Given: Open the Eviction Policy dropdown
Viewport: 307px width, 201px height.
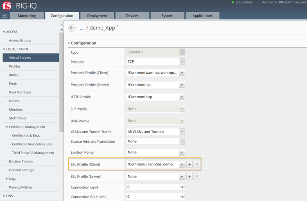Looking at the screenshot, I should point(182,152).
